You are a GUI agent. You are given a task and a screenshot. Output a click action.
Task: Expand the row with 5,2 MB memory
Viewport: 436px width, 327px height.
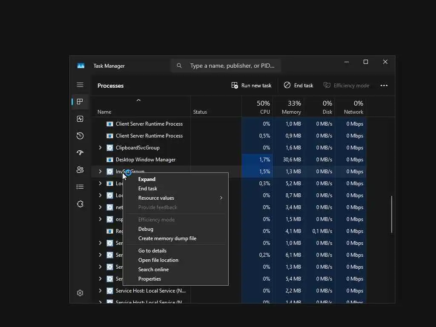[x=100, y=184]
